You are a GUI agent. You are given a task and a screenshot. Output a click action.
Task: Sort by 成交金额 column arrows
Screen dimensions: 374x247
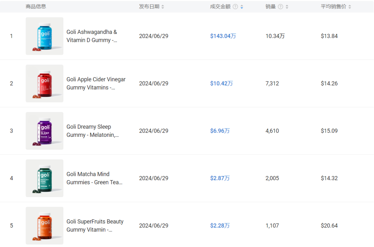point(242,7)
